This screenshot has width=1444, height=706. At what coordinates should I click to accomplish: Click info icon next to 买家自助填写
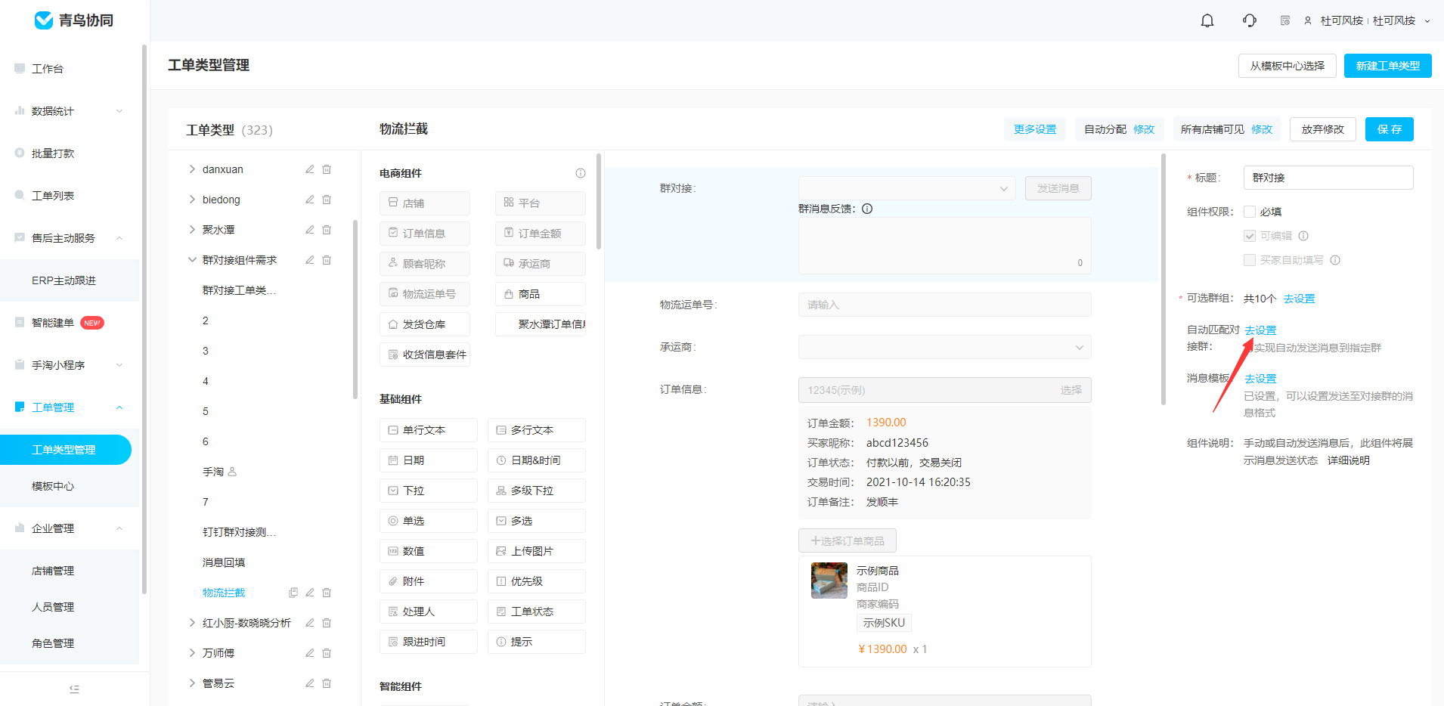point(1335,260)
